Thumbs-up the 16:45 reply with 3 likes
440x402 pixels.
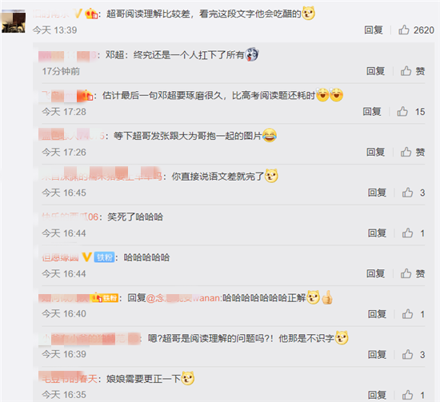(x=407, y=193)
